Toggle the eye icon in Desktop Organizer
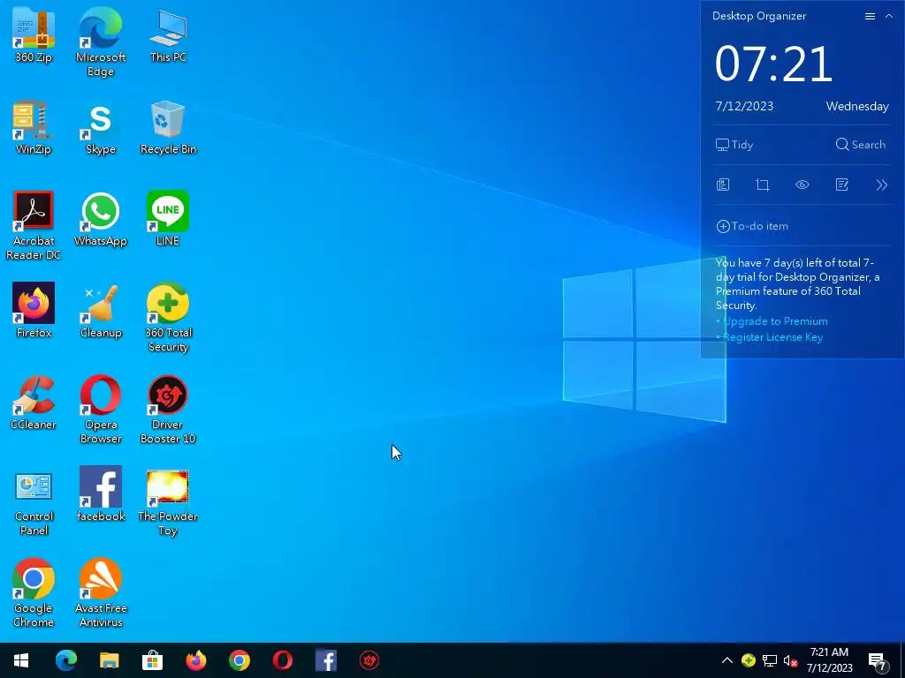 (x=802, y=185)
